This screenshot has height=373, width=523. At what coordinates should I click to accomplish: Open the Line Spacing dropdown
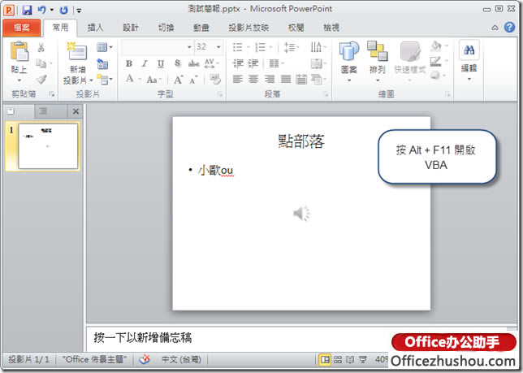(x=291, y=47)
